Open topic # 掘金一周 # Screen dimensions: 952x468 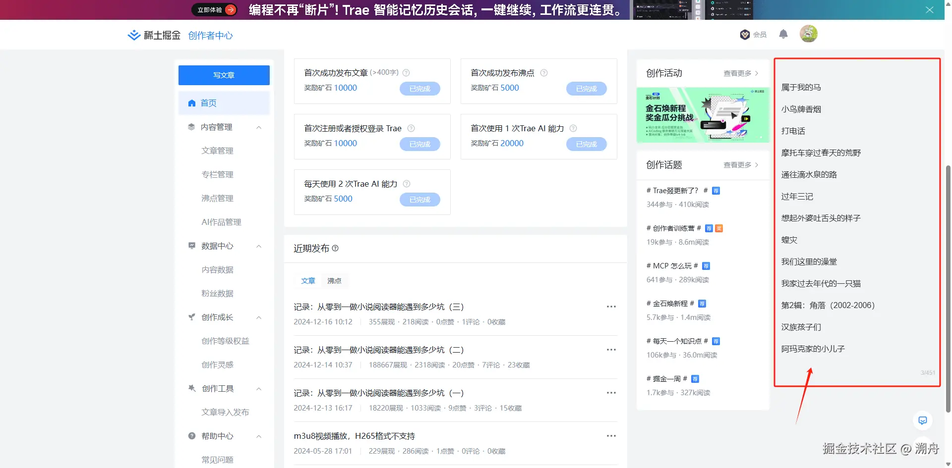pos(667,379)
